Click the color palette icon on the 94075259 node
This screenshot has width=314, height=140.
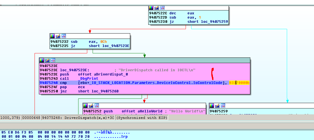pos(212,106)
